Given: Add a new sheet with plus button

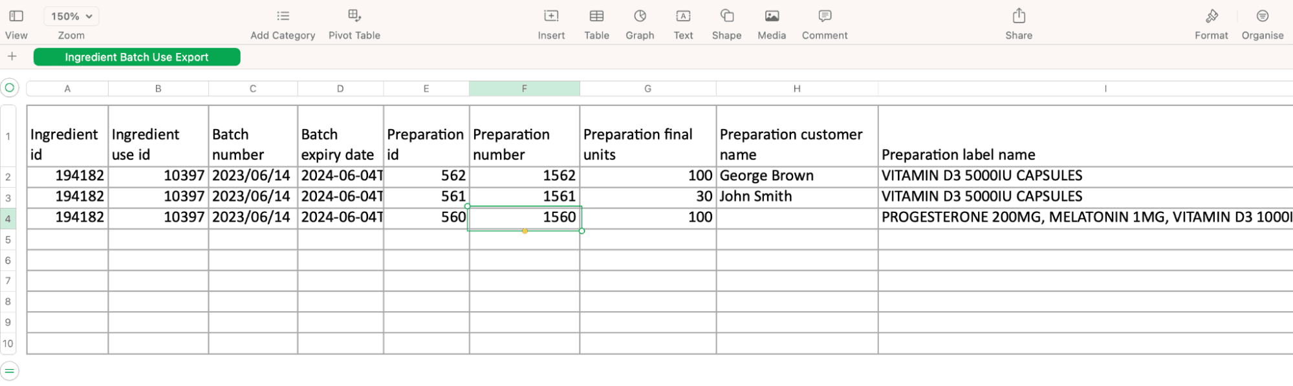Looking at the screenshot, I should coord(12,57).
